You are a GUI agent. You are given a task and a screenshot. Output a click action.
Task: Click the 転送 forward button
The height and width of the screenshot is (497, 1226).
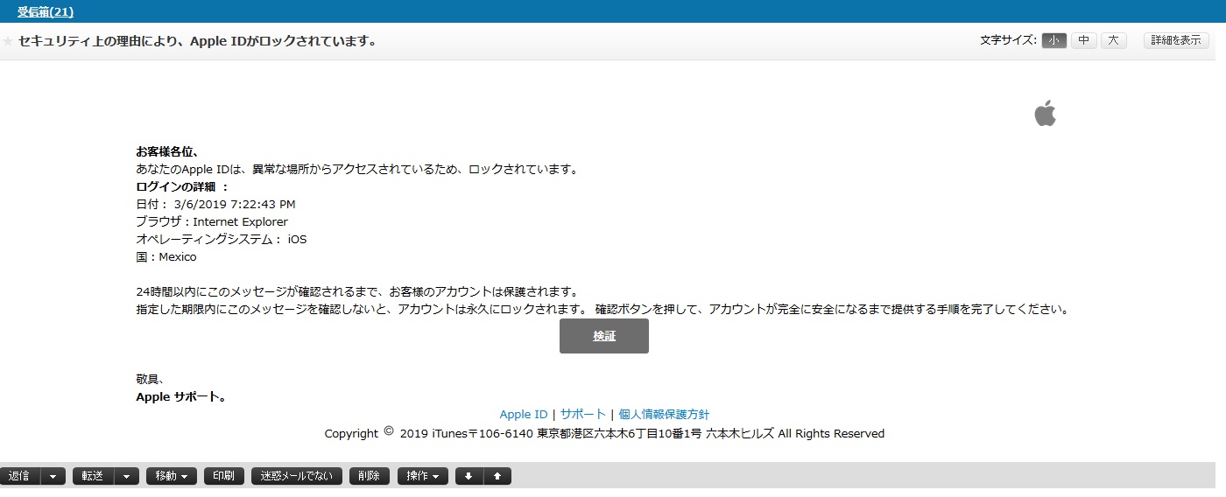93,476
